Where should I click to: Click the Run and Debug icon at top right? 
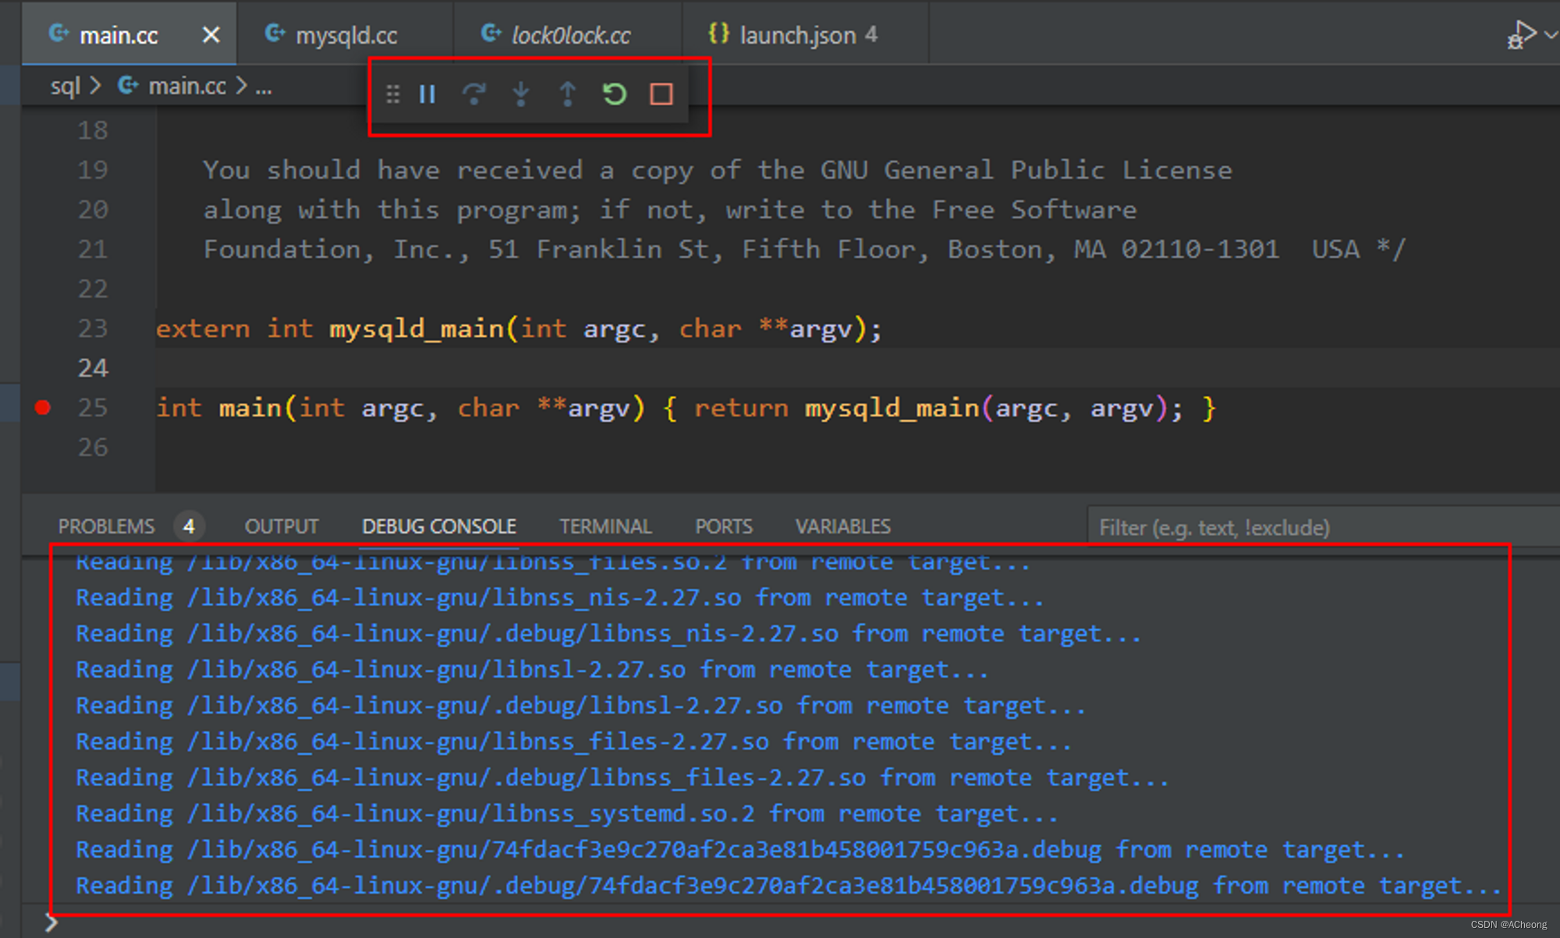1521,35
